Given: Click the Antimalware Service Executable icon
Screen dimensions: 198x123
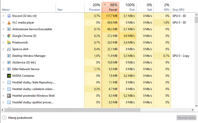Looking at the screenshot, I should tap(9, 29).
